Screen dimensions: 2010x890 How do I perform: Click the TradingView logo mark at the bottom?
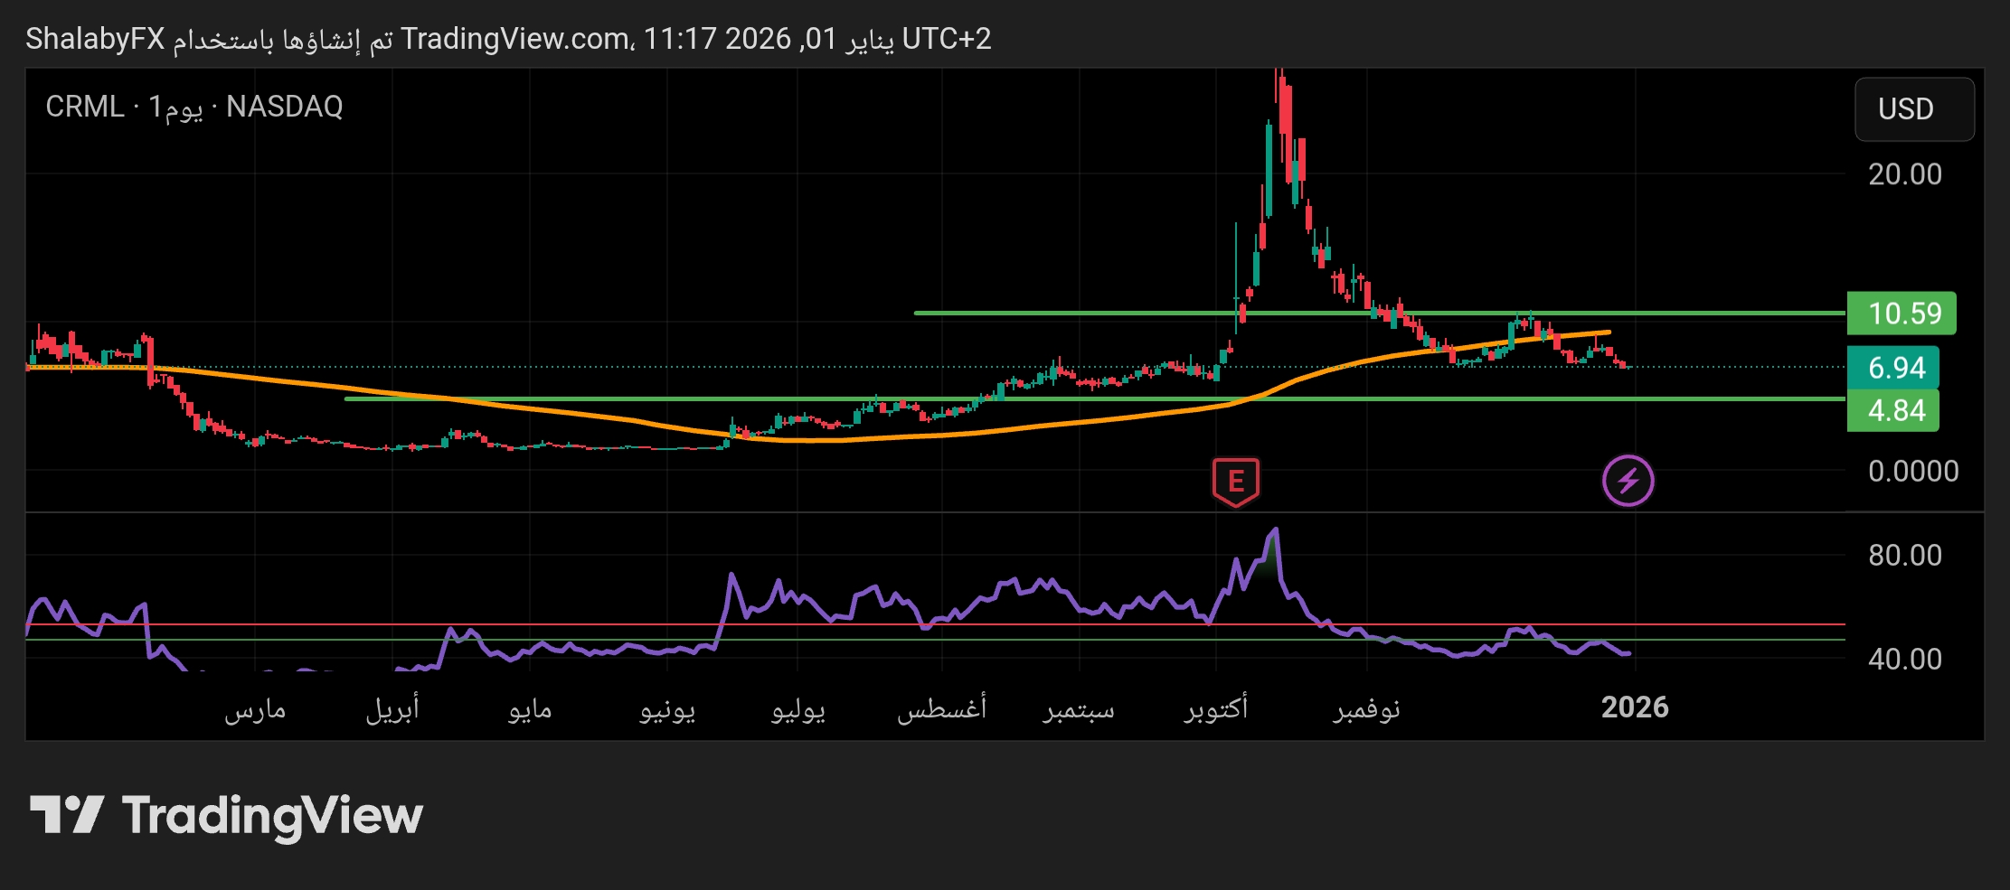pos(67,815)
